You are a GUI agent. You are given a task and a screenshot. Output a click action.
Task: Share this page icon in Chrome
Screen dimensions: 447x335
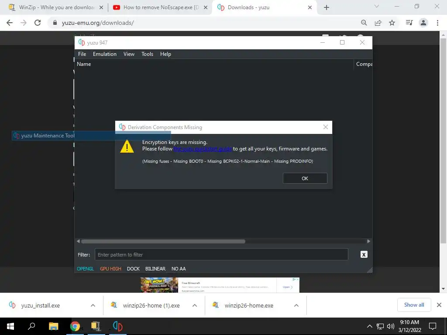click(378, 23)
